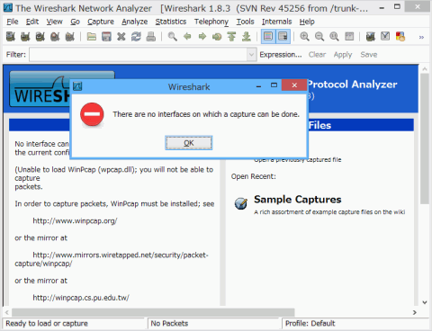Screen dimensions: 432x331
Task: Open the Statistics menu
Action: point(171,22)
